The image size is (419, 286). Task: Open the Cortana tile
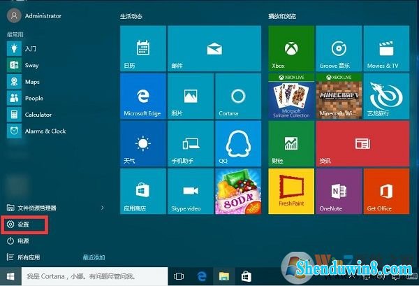(x=238, y=96)
